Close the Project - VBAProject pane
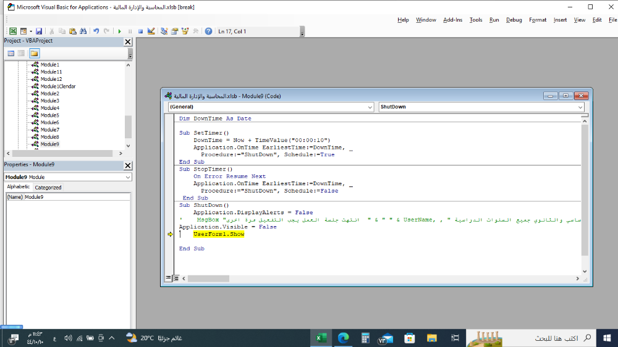 point(128,41)
